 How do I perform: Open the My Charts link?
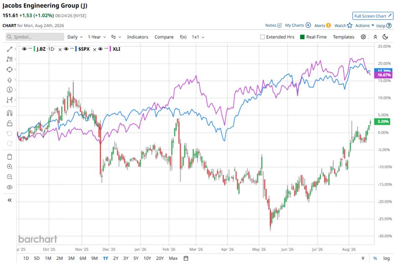tap(295, 25)
